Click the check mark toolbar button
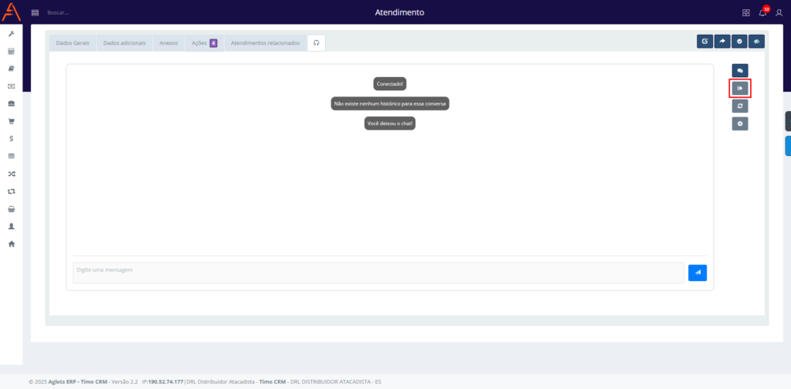 click(x=739, y=42)
